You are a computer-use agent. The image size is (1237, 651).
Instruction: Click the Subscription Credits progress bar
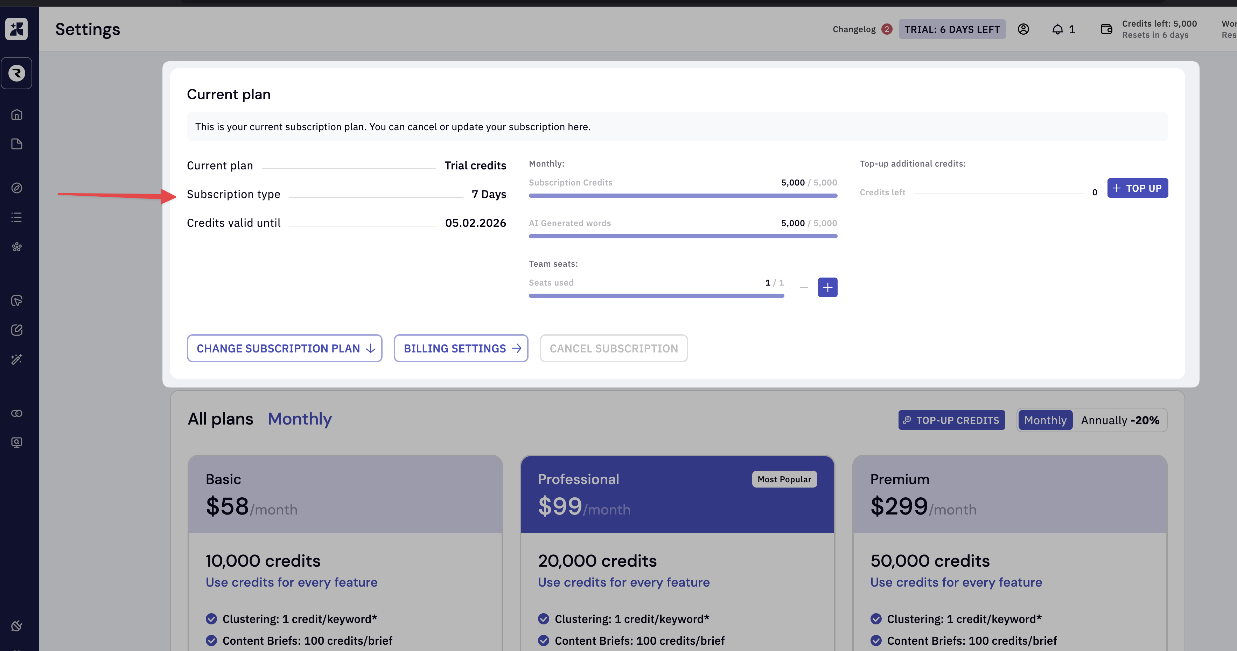(683, 196)
